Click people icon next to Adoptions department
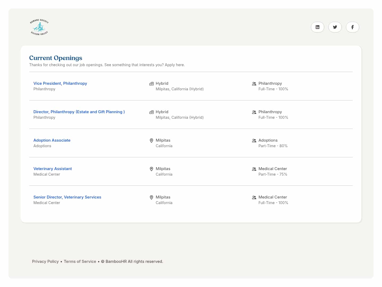The image size is (382, 287). pyautogui.click(x=254, y=141)
